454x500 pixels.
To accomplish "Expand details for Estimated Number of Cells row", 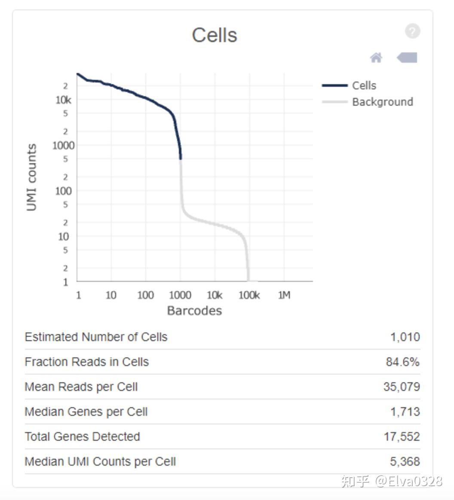I will tap(96, 337).
